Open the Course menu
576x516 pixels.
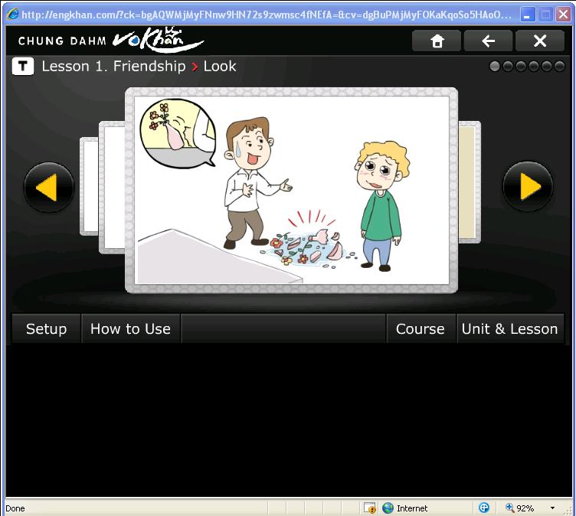(x=421, y=328)
